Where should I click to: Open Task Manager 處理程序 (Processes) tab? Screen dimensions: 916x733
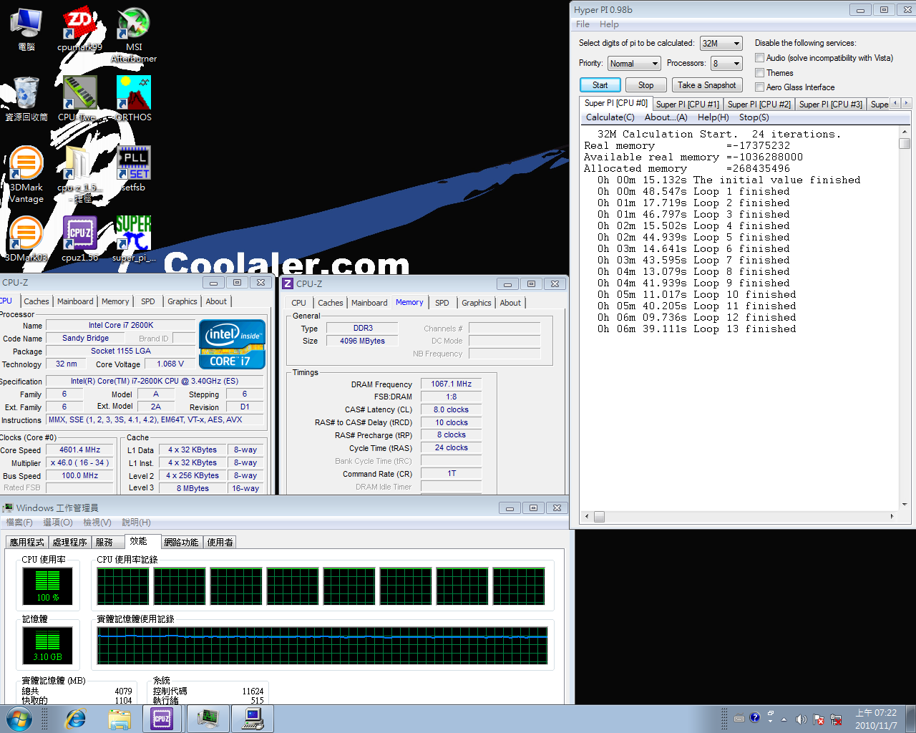tap(69, 543)
